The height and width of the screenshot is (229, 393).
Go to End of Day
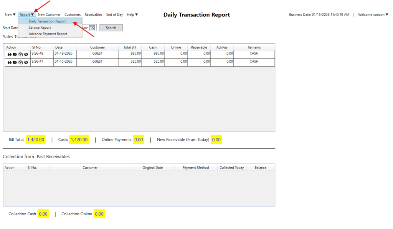[x=114, y=15]
